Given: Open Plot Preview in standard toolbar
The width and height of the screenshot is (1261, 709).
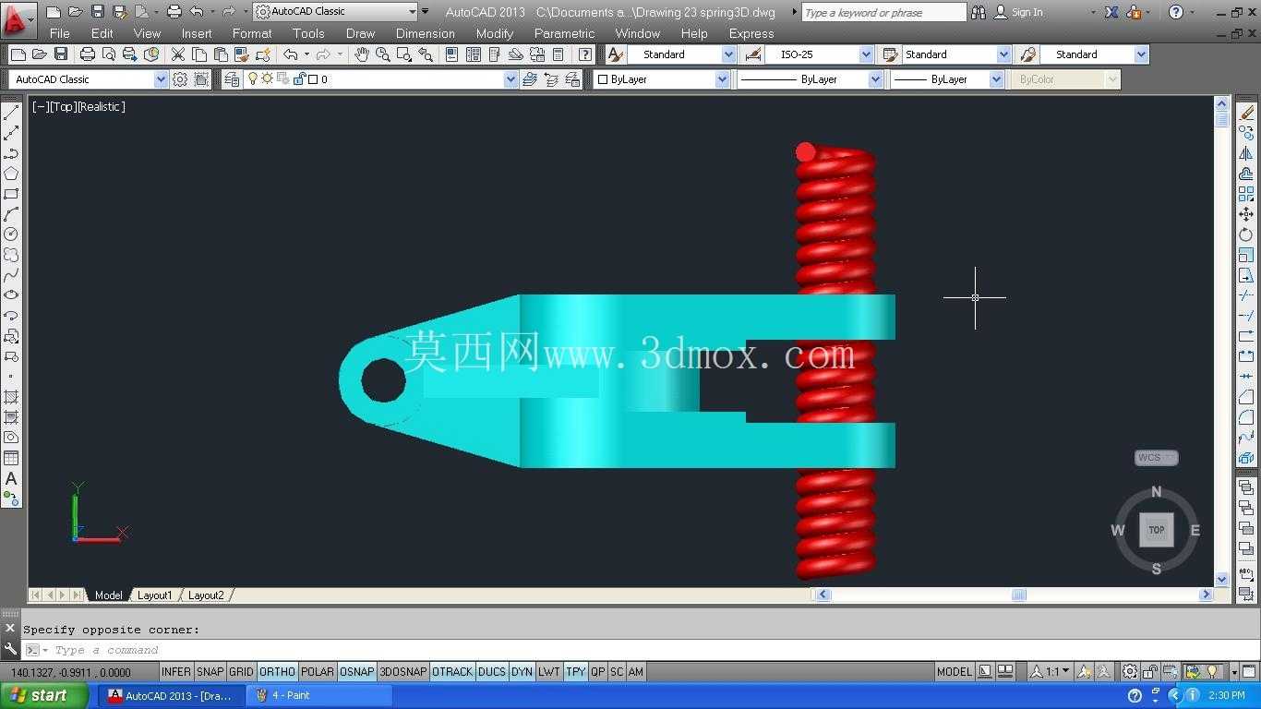Looking at the screenshot, I should 108,54.
